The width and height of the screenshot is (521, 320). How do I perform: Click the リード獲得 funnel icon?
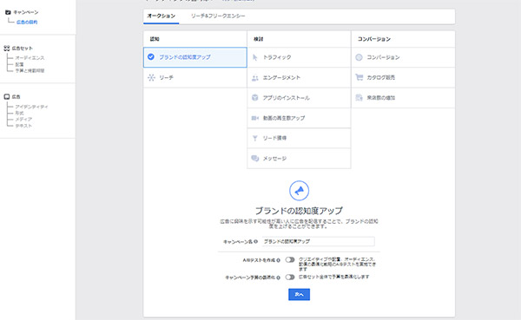click(254, 138)
